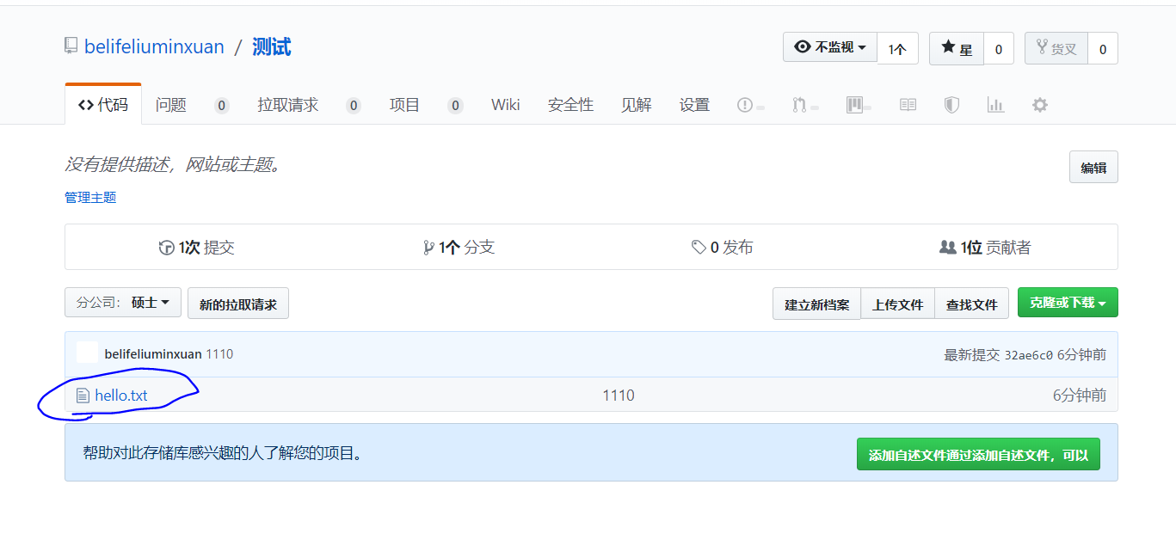Click the 建立新档案 button

pyautogui.click(x=816, y=304)
